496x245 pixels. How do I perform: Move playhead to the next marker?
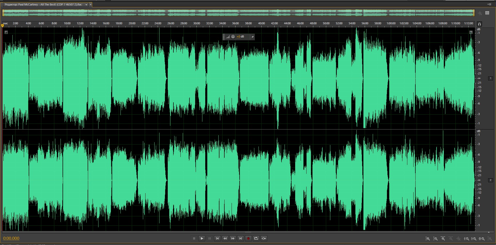coord(241,238)
